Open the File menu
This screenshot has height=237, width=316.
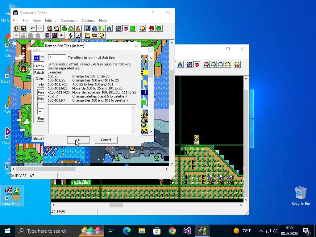(15, 21)
